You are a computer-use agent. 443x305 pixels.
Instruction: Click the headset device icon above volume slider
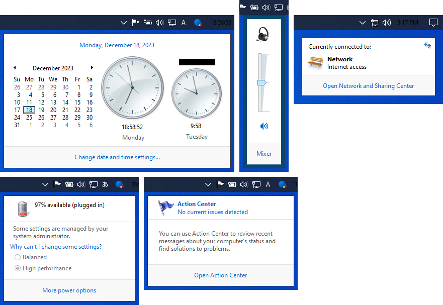pyautogui.click(x=262, y=35)
